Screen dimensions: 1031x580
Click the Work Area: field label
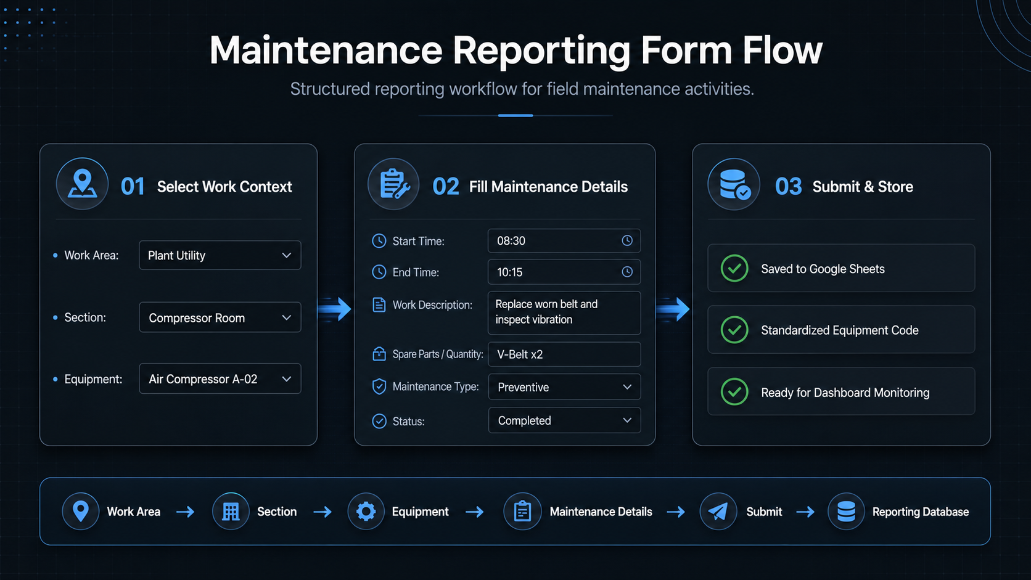91,255
